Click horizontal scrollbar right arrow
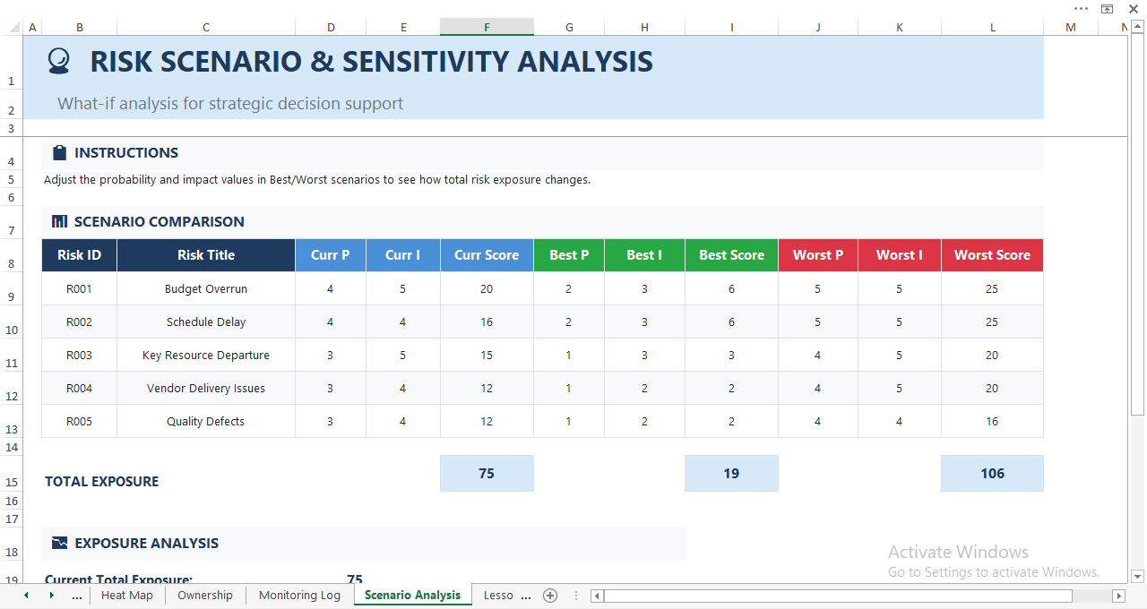This screenshot has height=609, width=1147. [1118, 596]
